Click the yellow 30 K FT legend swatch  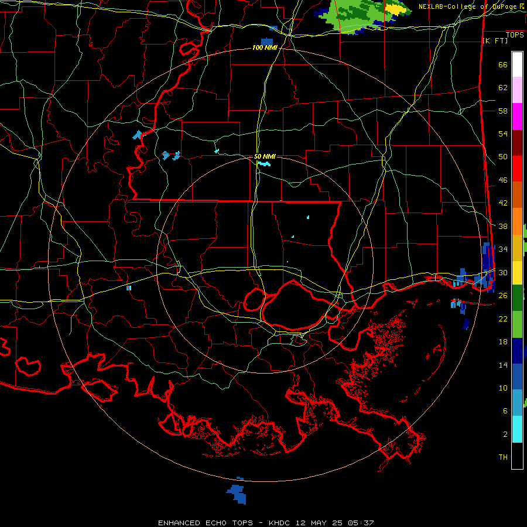(517, 272)
